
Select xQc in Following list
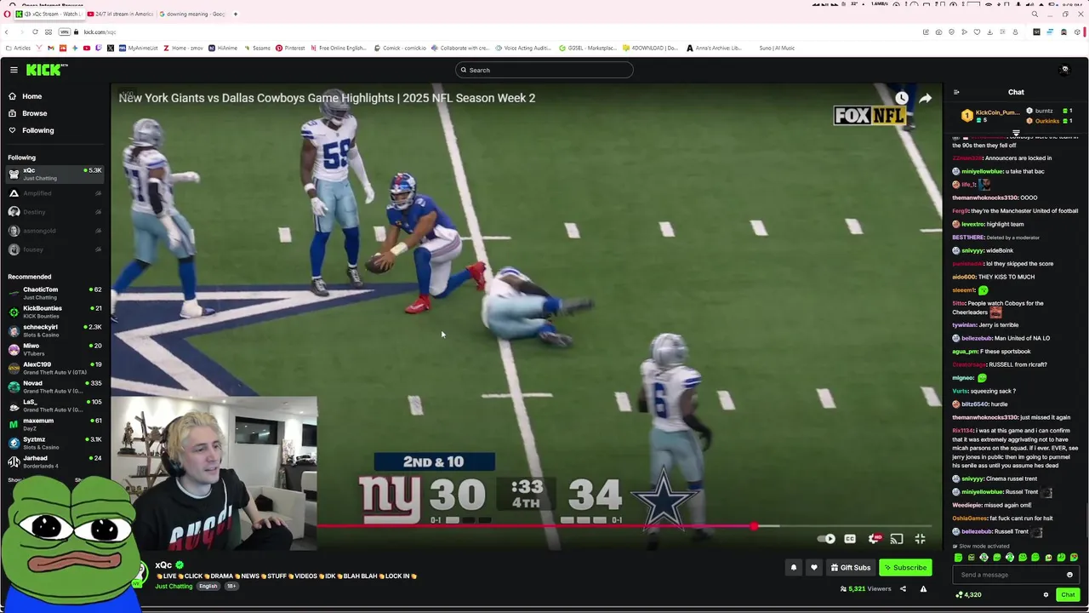pyautogui.click(x=54, y=174)
